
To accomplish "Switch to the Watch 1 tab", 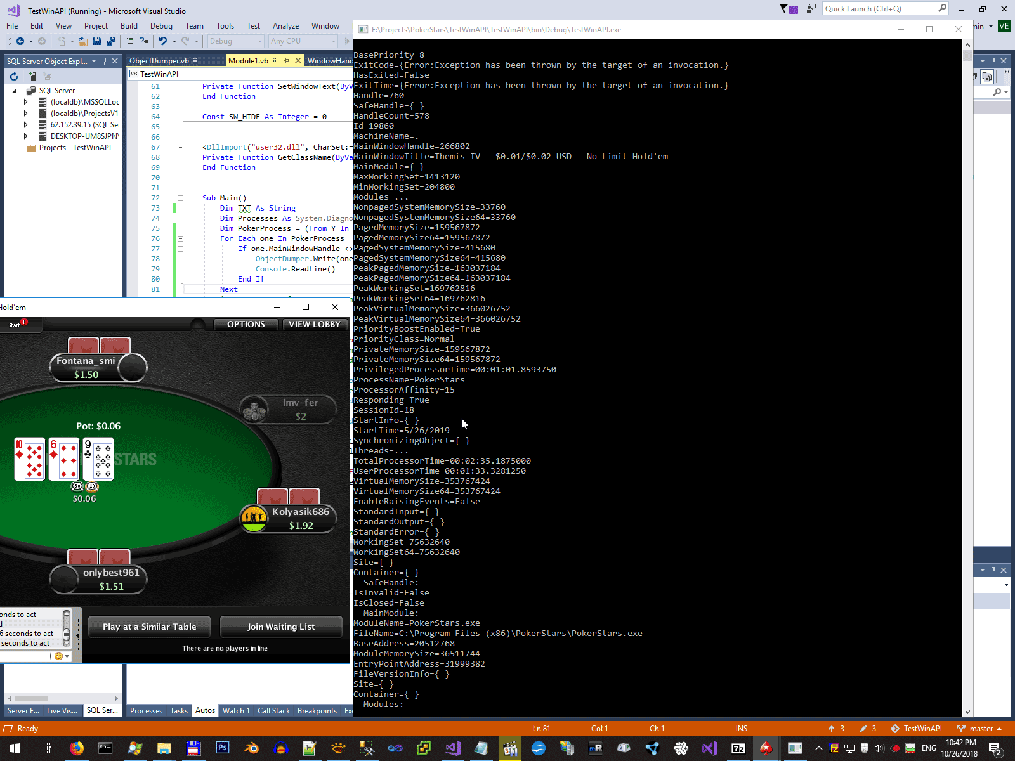I will pos(235,711).
